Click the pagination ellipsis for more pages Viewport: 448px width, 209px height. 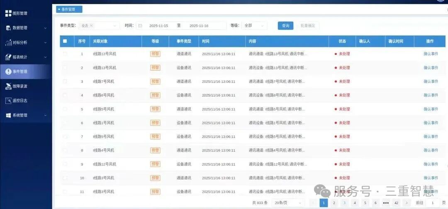coord(386,203)
